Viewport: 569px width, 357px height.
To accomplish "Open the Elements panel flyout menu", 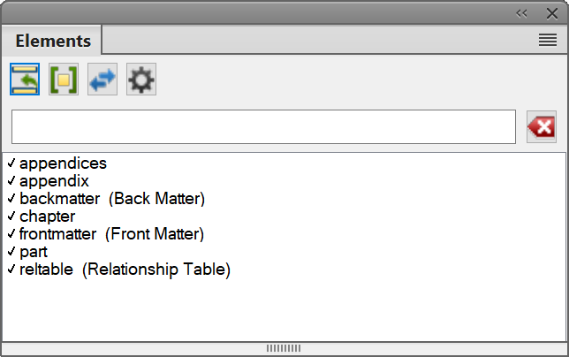I will (548, 40).
